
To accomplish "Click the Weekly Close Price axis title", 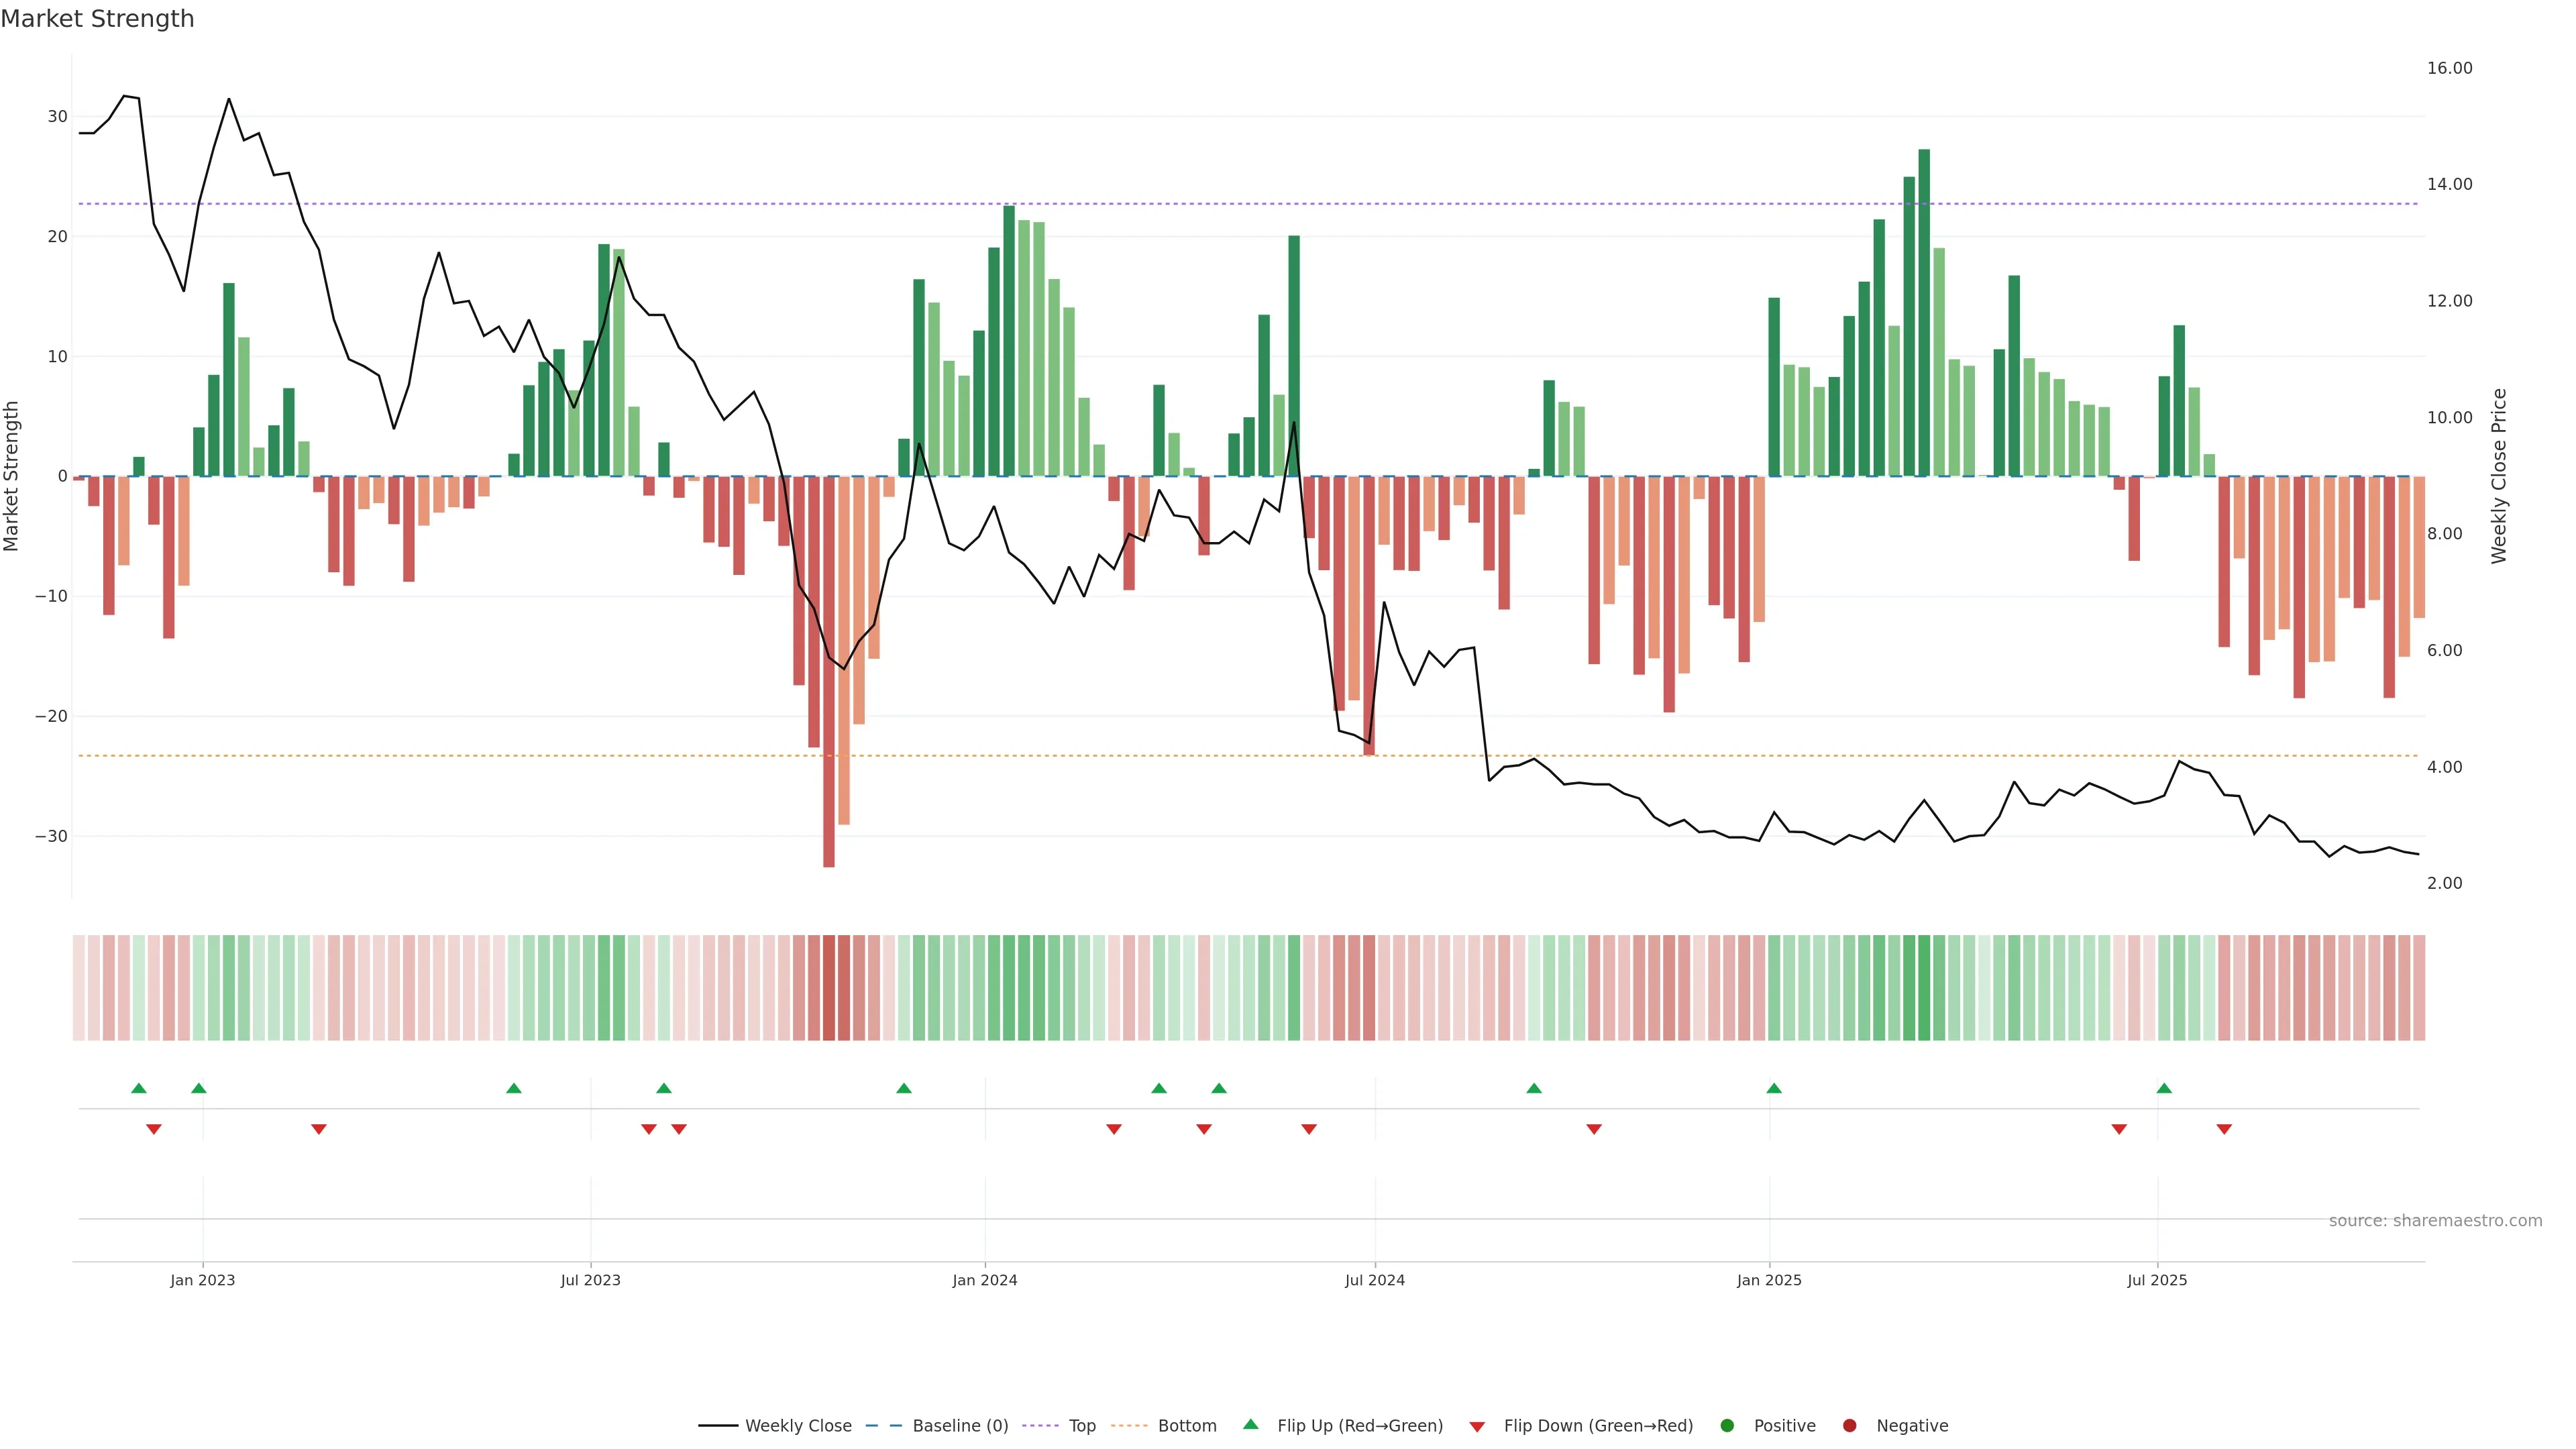I will [2499, 476].
